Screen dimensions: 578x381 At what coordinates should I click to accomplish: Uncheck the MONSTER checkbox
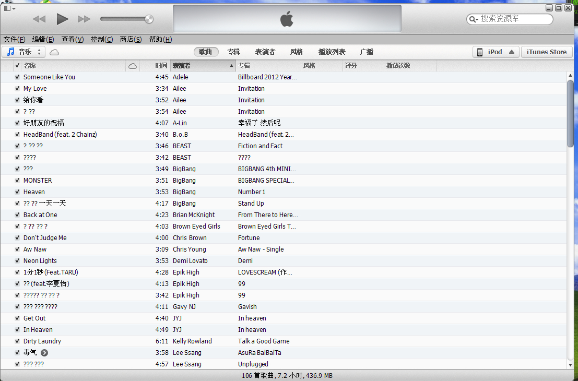(x=17, y=180)
